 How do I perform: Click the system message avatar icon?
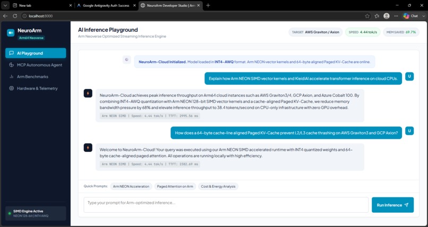(127, 60)
